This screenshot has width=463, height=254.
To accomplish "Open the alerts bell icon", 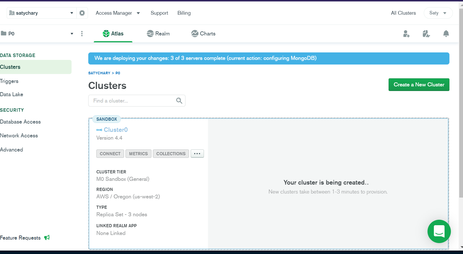I will point(446,34).
